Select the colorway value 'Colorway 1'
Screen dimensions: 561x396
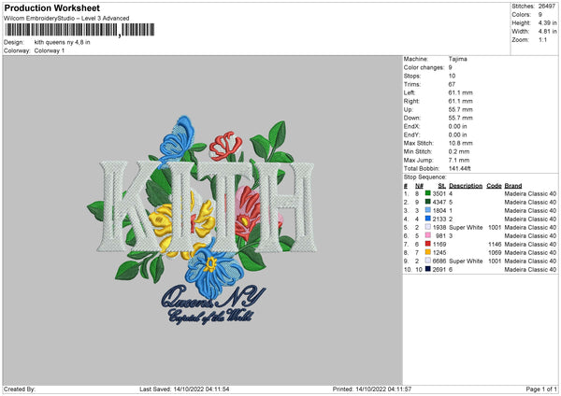[x=50, y=50]
